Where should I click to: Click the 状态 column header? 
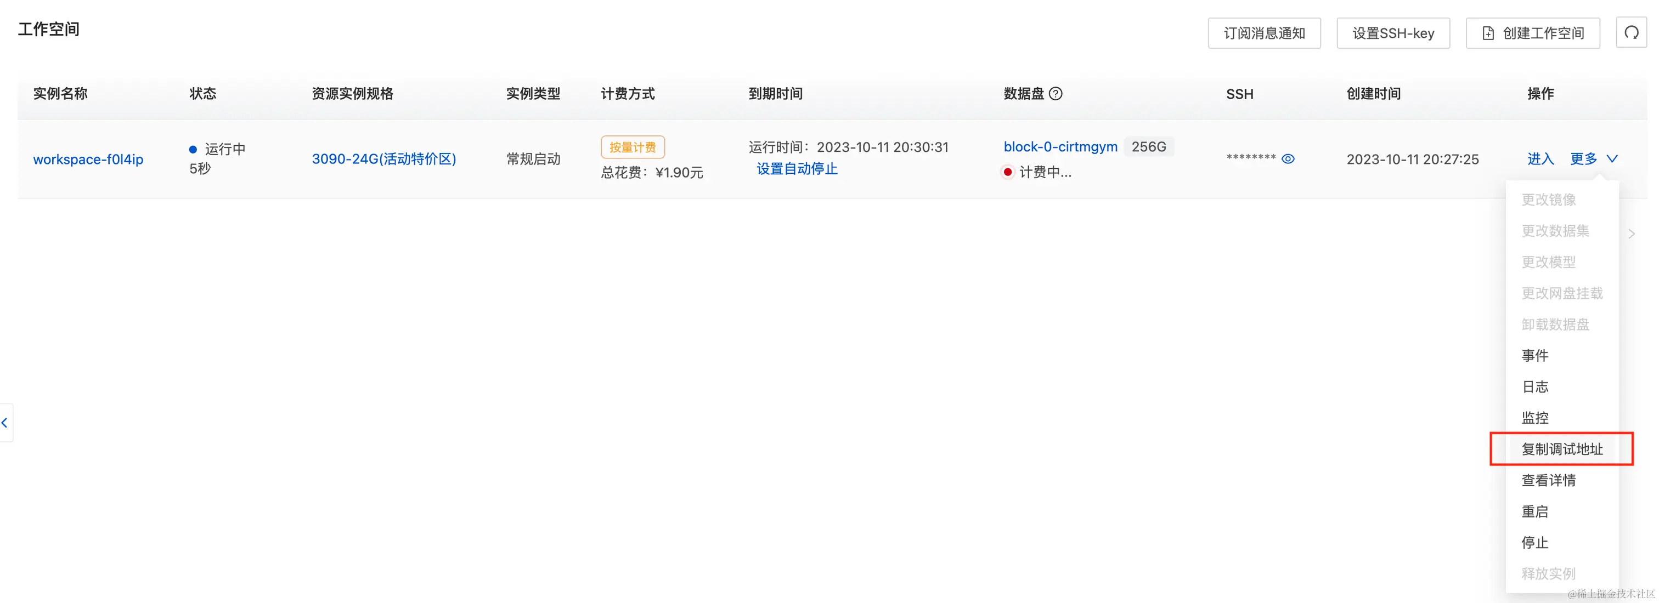click(202, 94)
